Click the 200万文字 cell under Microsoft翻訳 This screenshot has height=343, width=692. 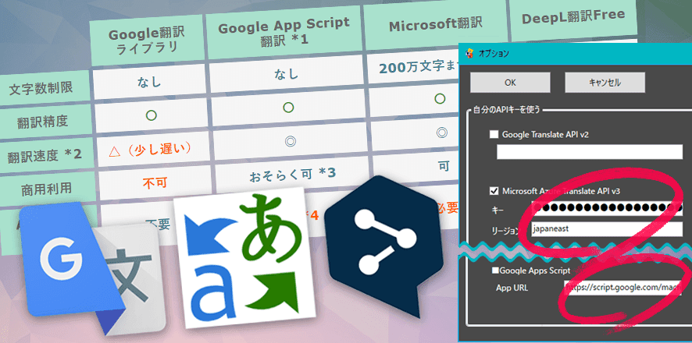415,68
